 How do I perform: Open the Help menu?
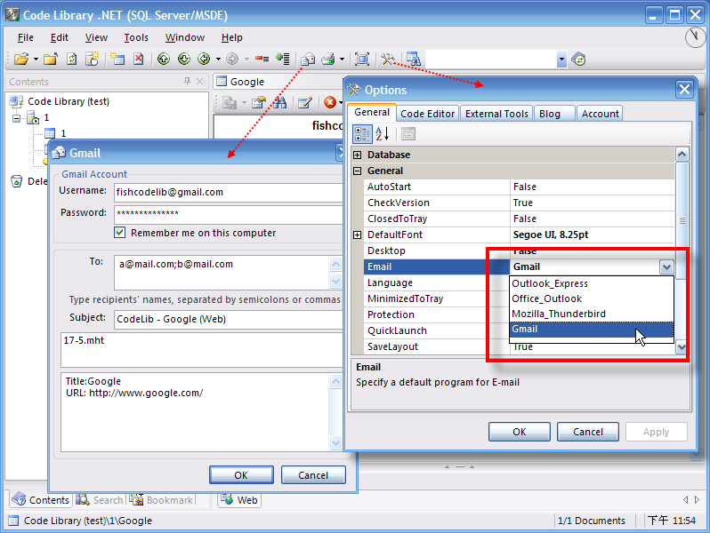pos(232,37)
